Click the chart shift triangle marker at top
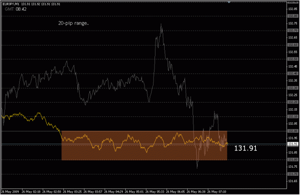This screenshot has height=195, width=300. [x=229, y=2]
